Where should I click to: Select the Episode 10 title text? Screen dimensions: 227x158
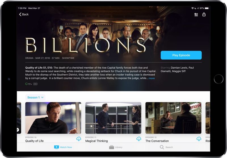click(34, 141)
